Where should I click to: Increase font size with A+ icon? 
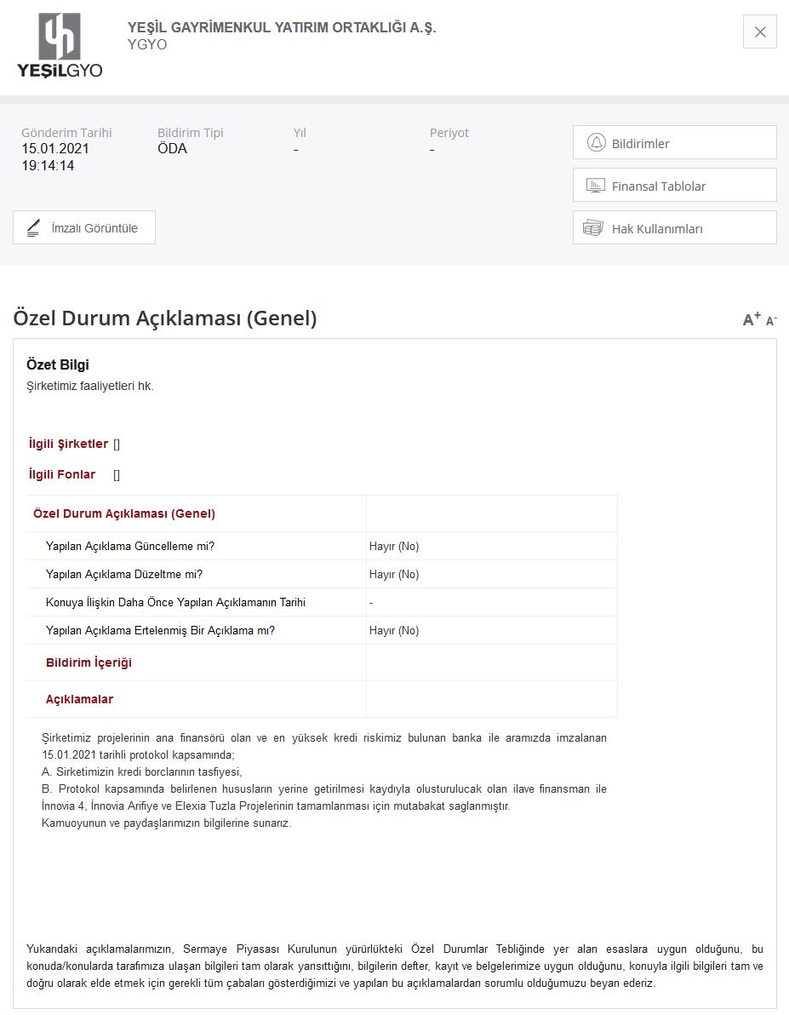coord(752,318)
